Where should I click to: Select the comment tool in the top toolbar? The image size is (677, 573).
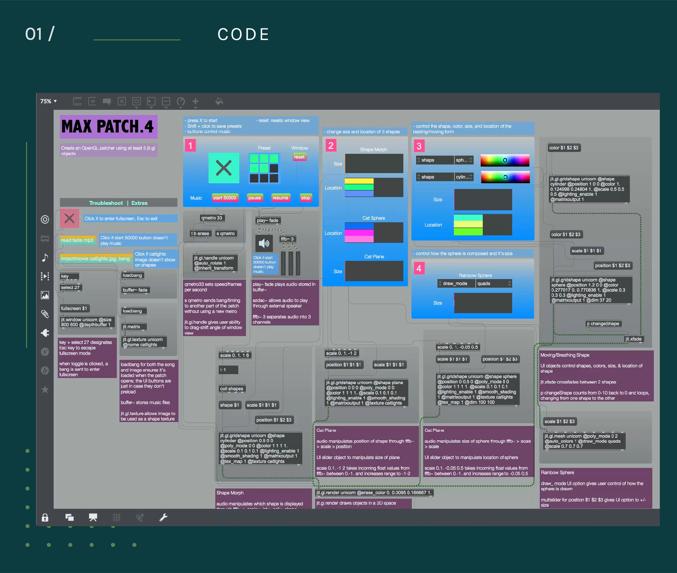pos(106,102)
